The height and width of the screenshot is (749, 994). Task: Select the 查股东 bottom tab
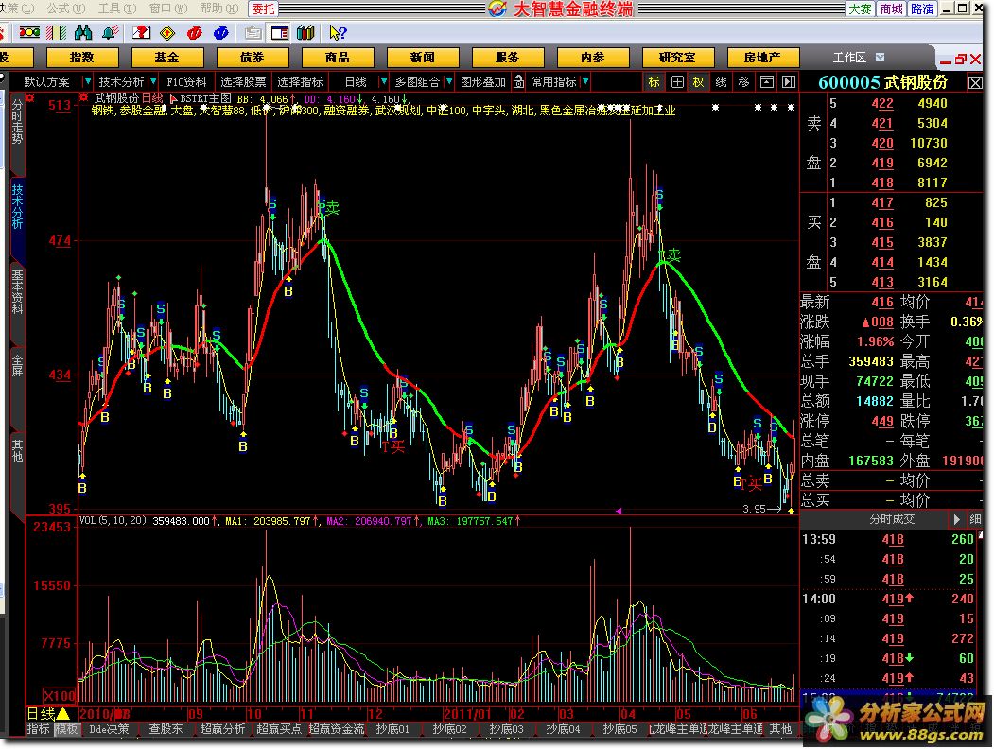[166, 729]
